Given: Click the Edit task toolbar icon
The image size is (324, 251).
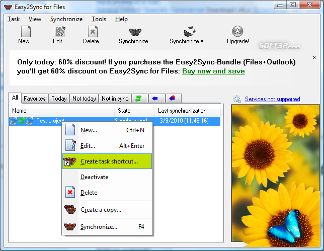Looking at the screenshot, I should (60, 32).
